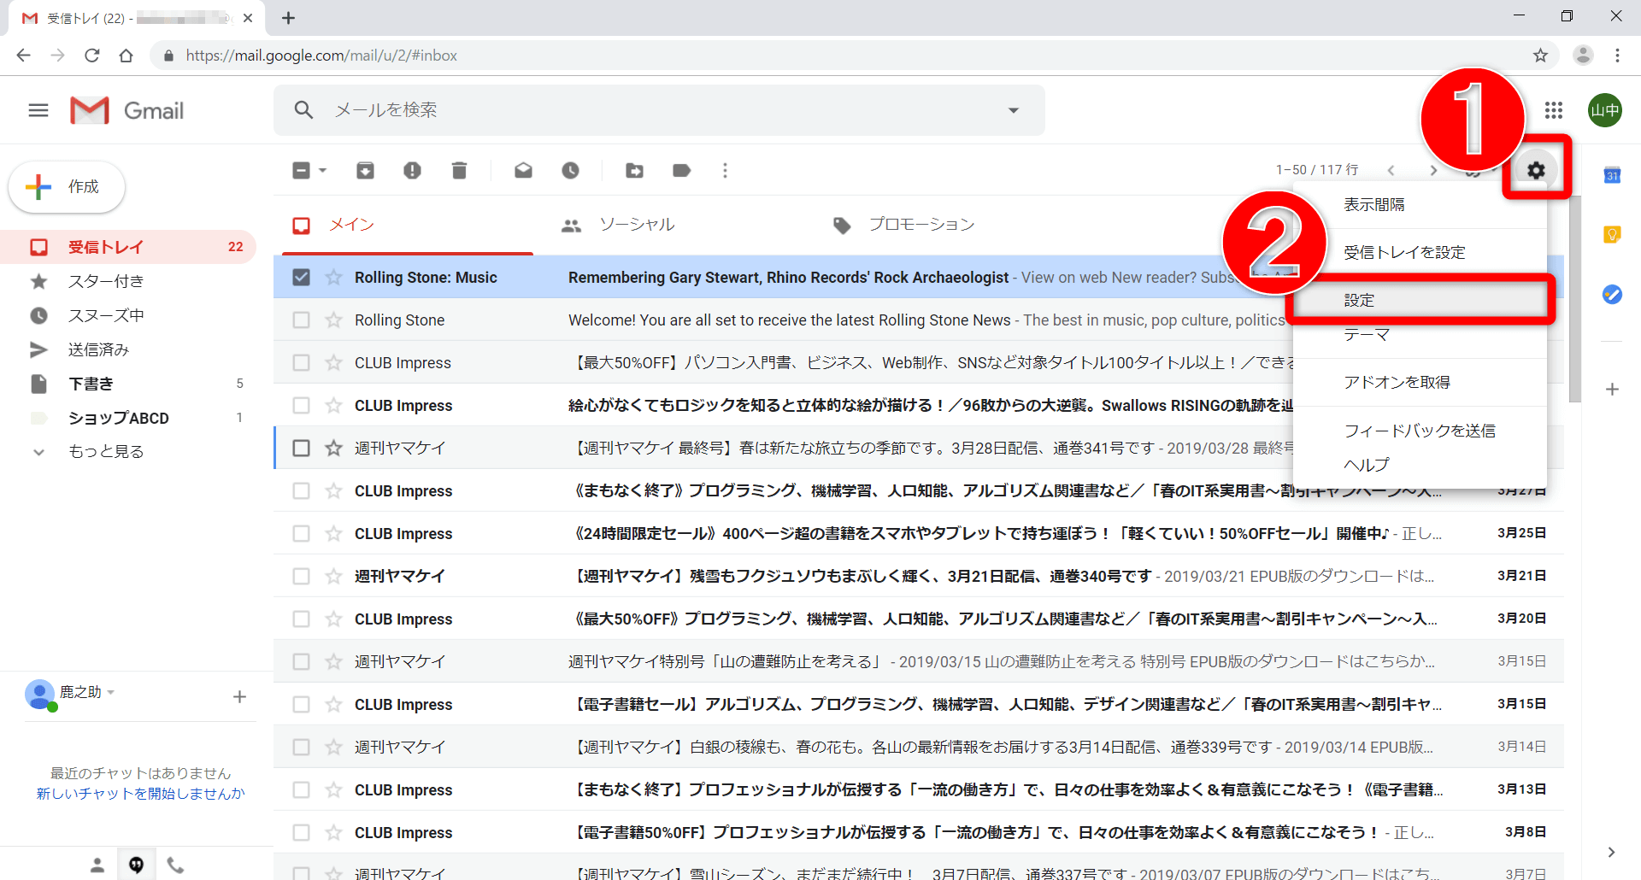Open the main menu hamburger icon

(x=38, y=110)
